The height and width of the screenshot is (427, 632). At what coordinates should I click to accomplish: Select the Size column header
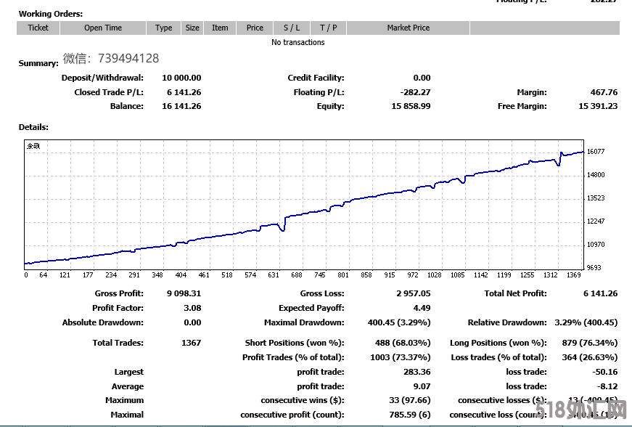coord(192,28)
